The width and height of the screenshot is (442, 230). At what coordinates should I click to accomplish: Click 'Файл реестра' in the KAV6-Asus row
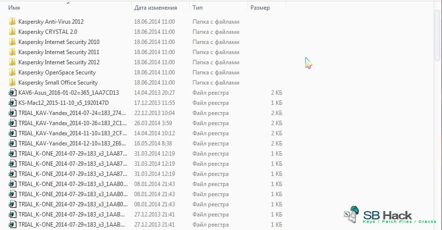click(210, 93)
